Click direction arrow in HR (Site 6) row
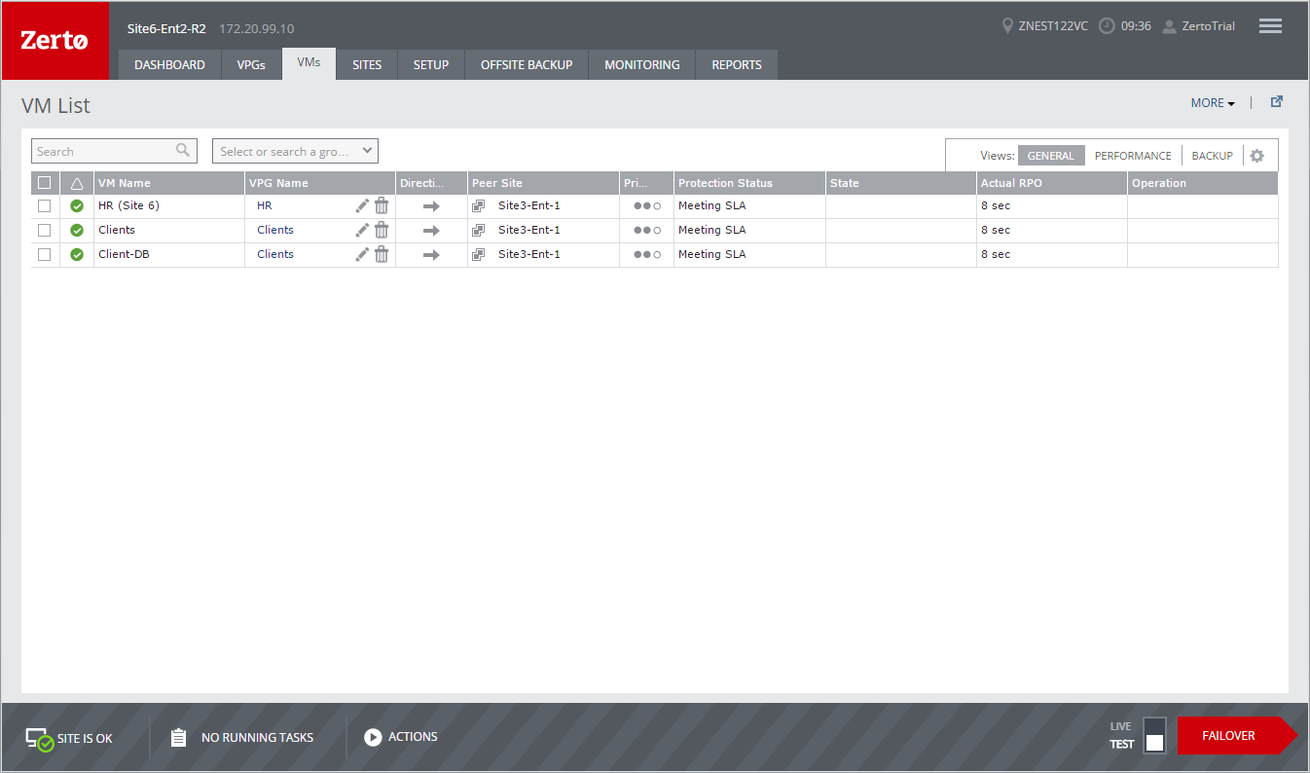Image resolution: width=1310 pixels, height=773 pixels. [x=431, y=206]
